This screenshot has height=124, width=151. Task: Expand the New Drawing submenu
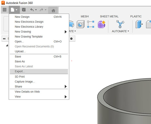(66, 32)
